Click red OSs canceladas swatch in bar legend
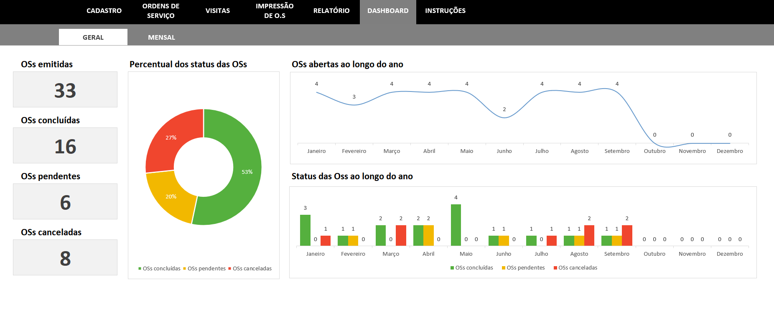This screenshot has width=774, height=323. 555,268
